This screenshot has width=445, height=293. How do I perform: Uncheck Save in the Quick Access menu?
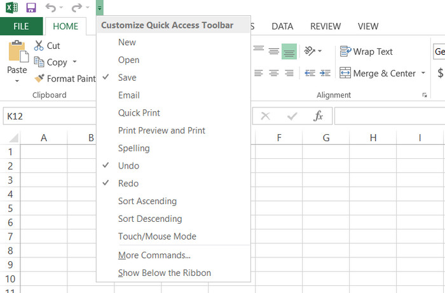[174, 78]
